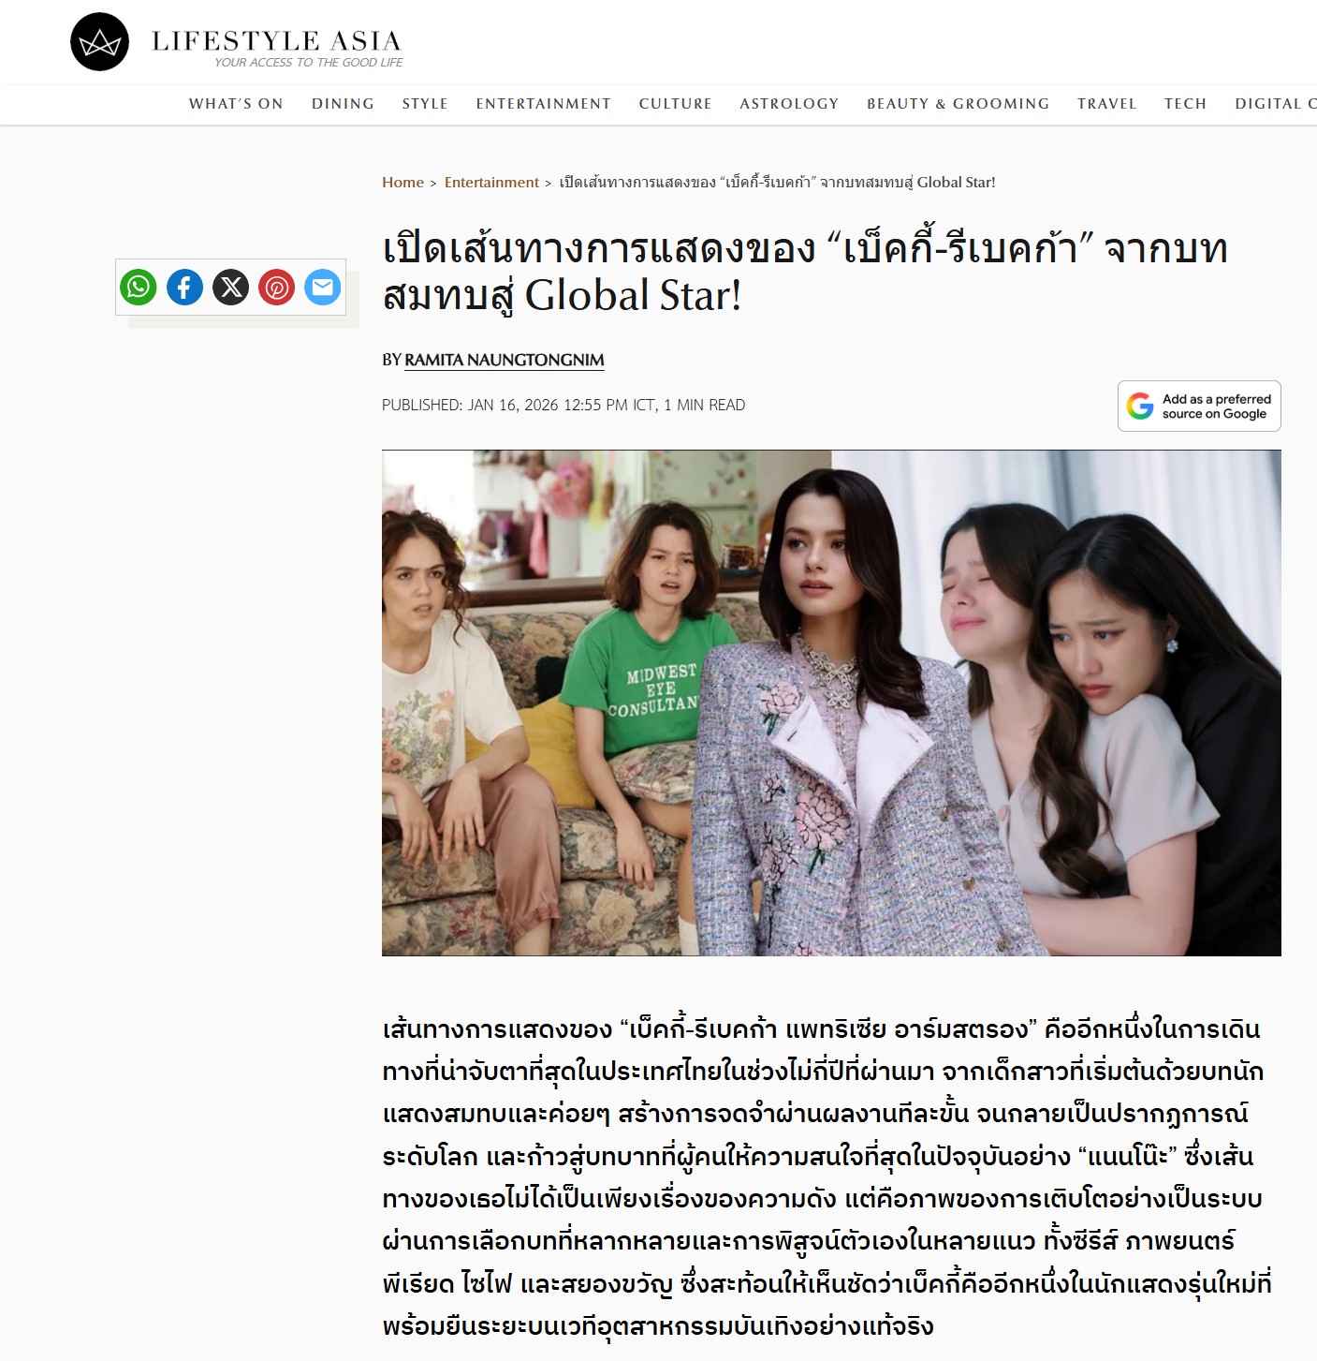
Task: Share article by email icon
Action: pos(323,287)
